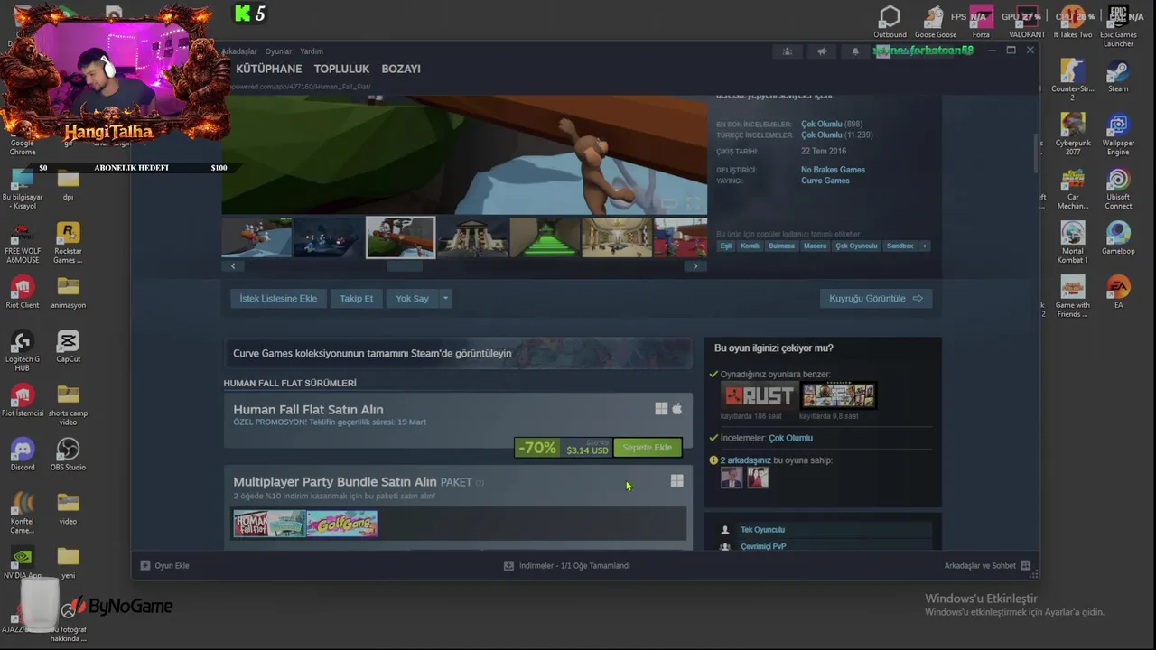Open the Steam desktop shortcut
Screen dimensions: 1156x650
[x=1118, y=76]
